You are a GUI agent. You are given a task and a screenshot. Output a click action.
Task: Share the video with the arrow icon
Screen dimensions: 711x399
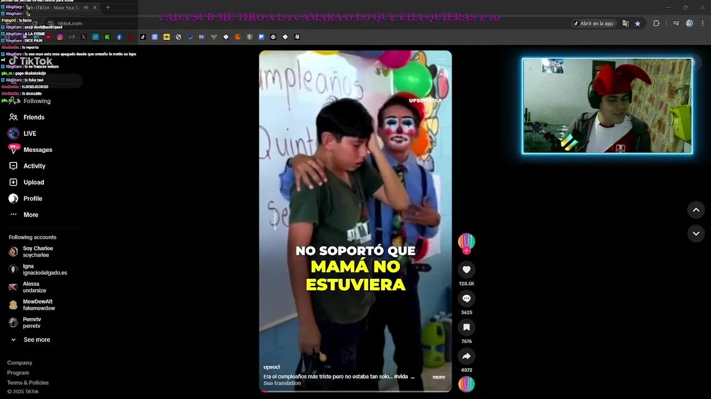tap(467, 356)
